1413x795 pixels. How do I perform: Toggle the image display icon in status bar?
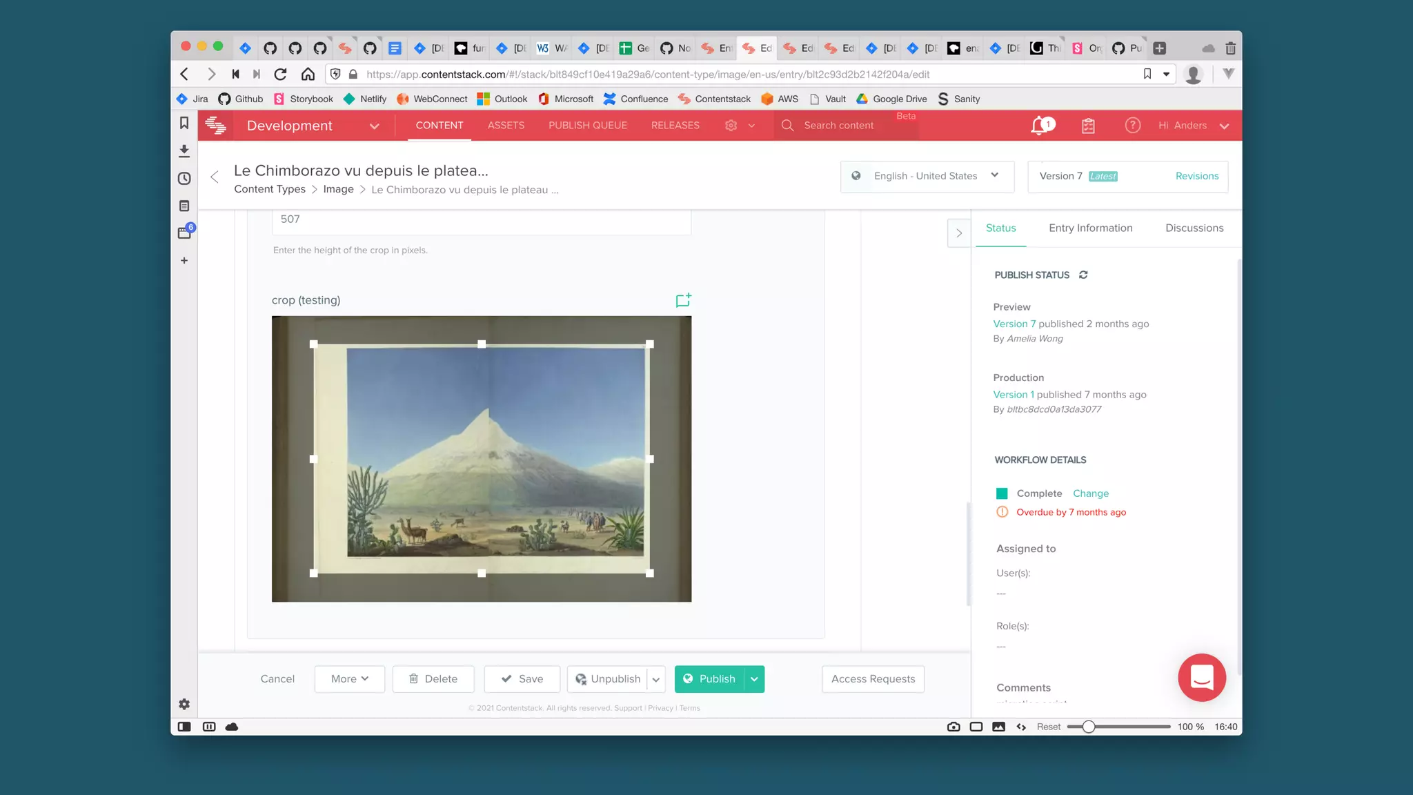[998, 727]
